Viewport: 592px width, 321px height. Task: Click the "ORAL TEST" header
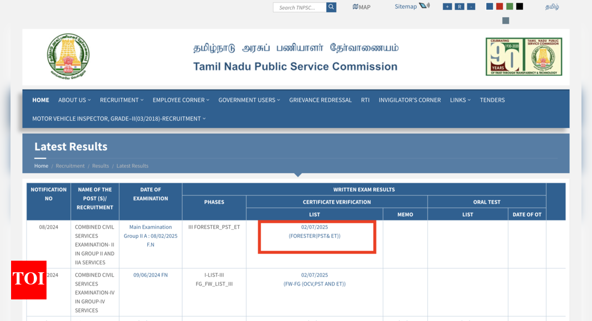487,202
